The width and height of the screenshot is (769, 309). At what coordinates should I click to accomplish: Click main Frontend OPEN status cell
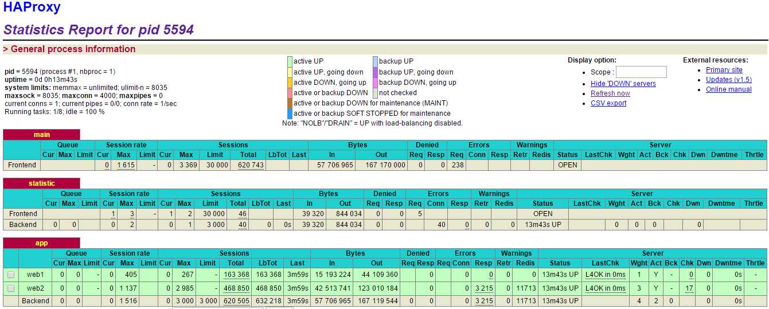point(567,165)
